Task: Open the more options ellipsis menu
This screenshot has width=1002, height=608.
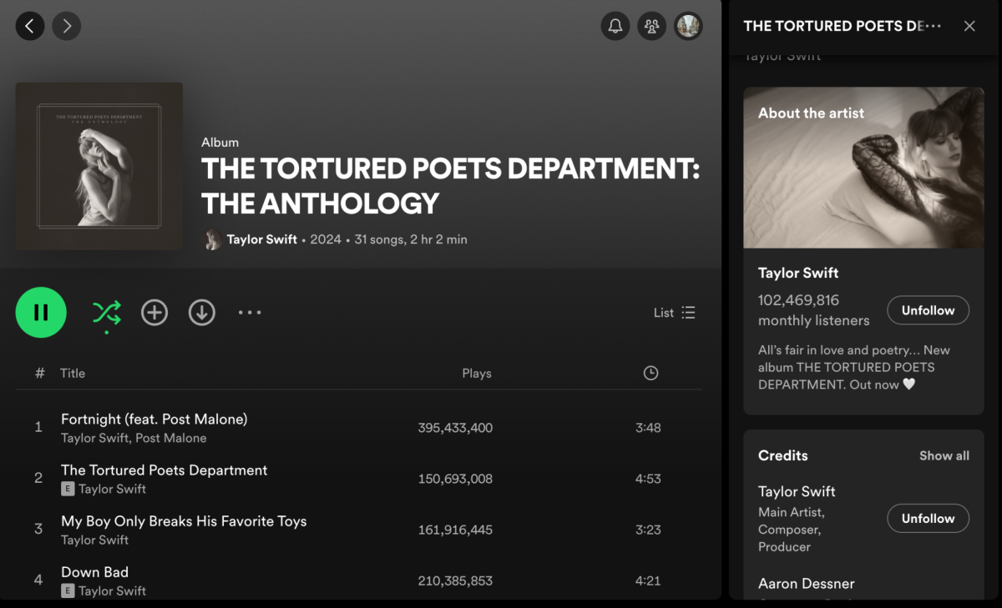Action: (250, 313)
